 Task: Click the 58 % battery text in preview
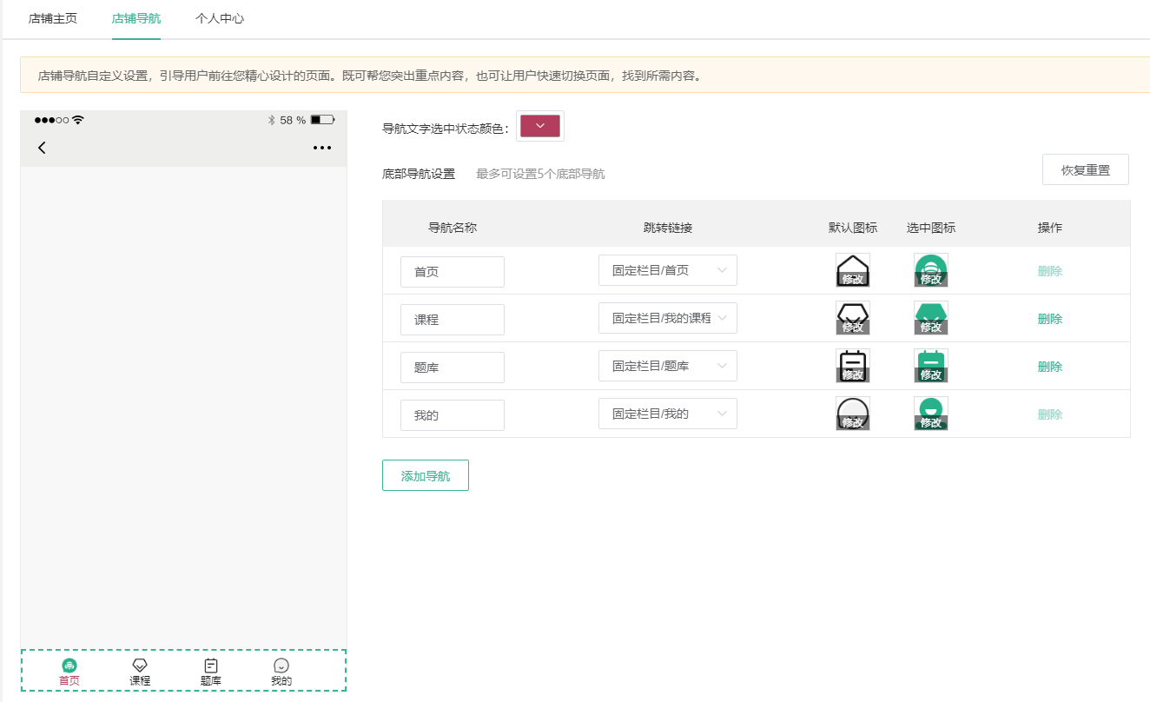tap(293, 120)
